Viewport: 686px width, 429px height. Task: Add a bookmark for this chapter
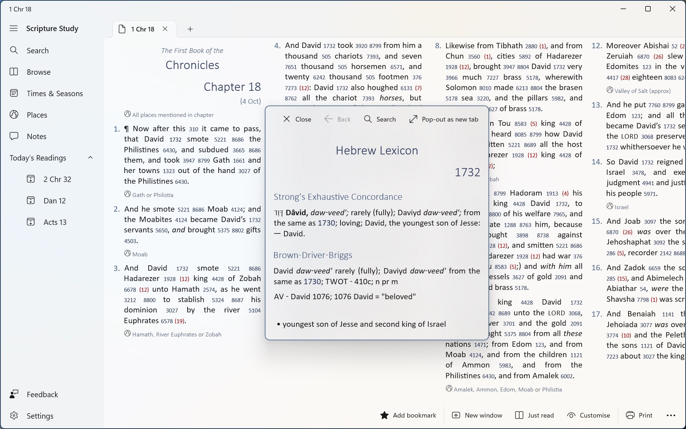408,415
